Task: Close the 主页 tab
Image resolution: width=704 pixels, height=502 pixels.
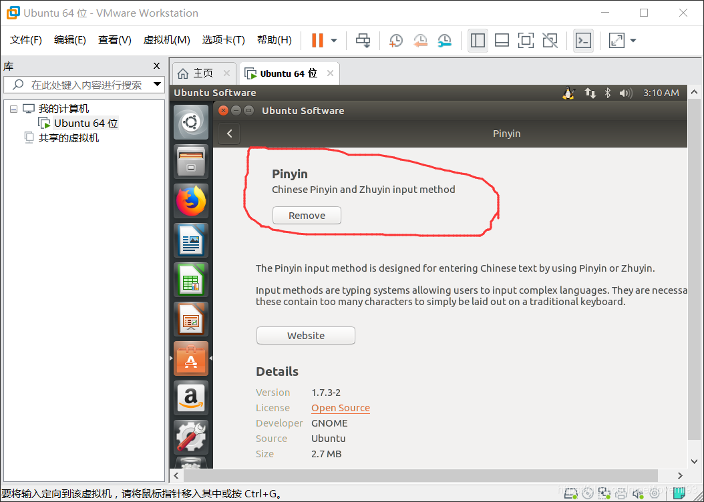Action: tap(226, 73)
